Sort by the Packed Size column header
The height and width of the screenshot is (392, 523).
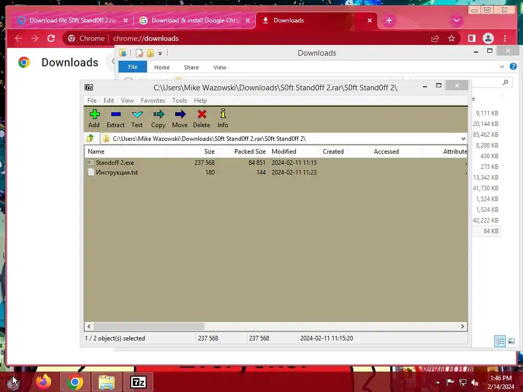click(243, 151)
